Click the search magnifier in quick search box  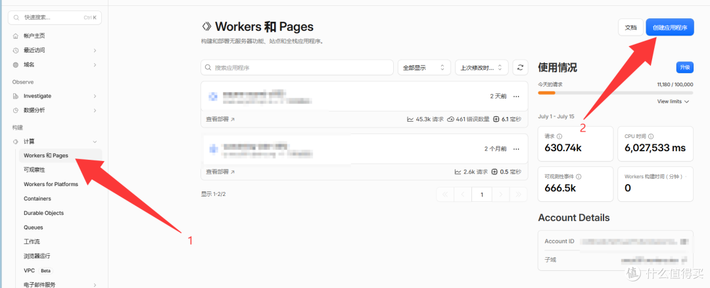tap(16, 18)
